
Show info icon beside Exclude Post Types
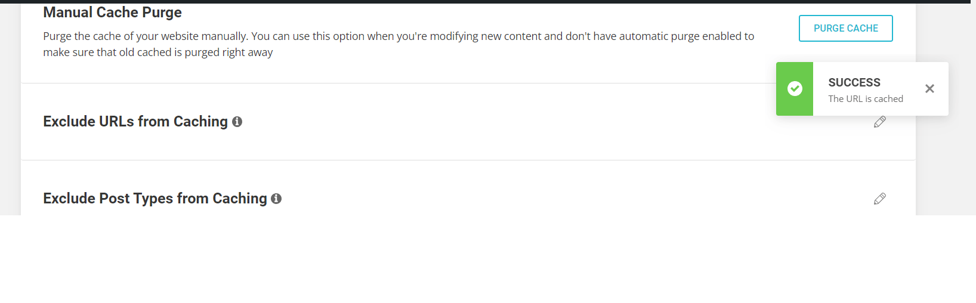tap(276, 199)
